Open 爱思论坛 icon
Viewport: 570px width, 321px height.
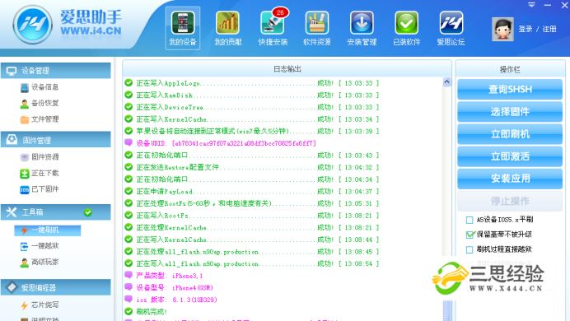click(451, 28)
